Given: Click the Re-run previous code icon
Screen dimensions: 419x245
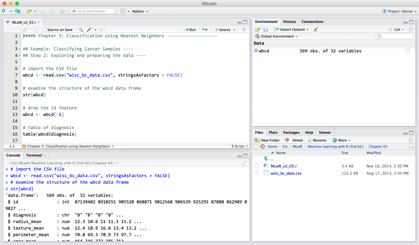Looking at the screenshot, I should (x=204, y=30).
